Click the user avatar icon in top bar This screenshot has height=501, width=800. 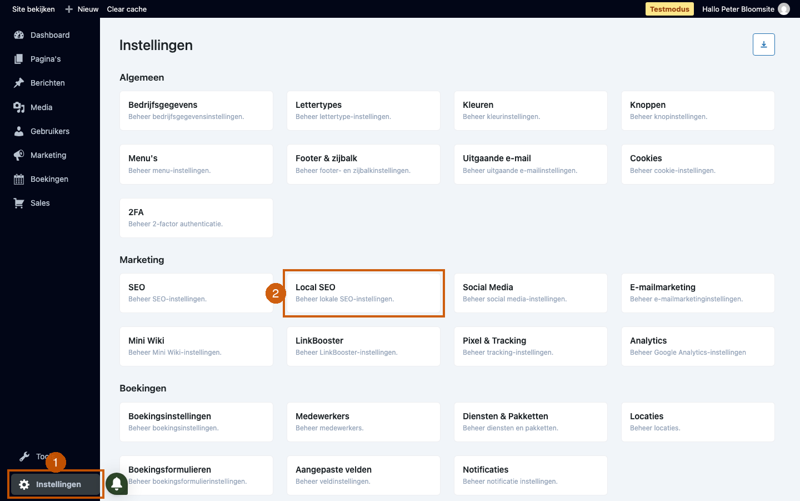[784, 9]
